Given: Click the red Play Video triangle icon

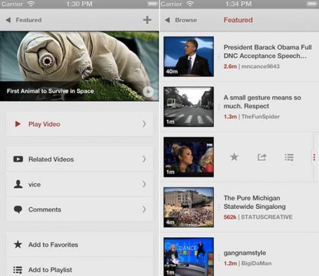Looking at the screenshot, I should (18, 124).
